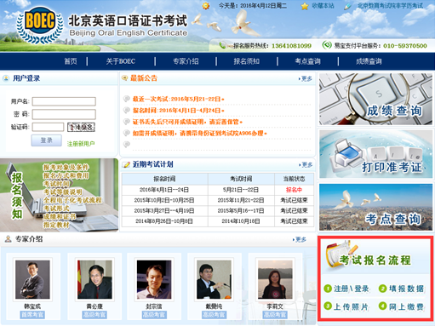Open 报名须知 navigation menu item
This screenshot has width=435, height=326.
246,61
